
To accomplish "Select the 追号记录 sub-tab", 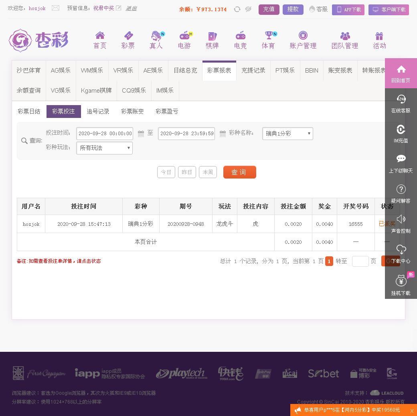I will 98,111.
